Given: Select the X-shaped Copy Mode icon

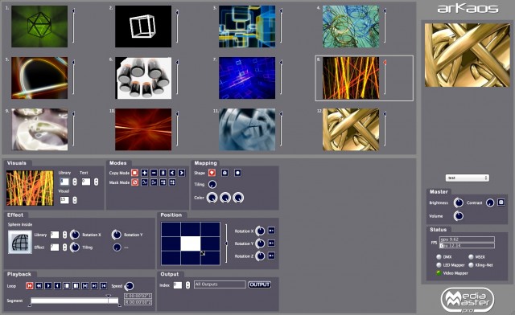Looking at the screenshot, I should [163, 173].
